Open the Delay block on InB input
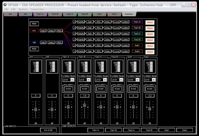 tap(51, 42)
